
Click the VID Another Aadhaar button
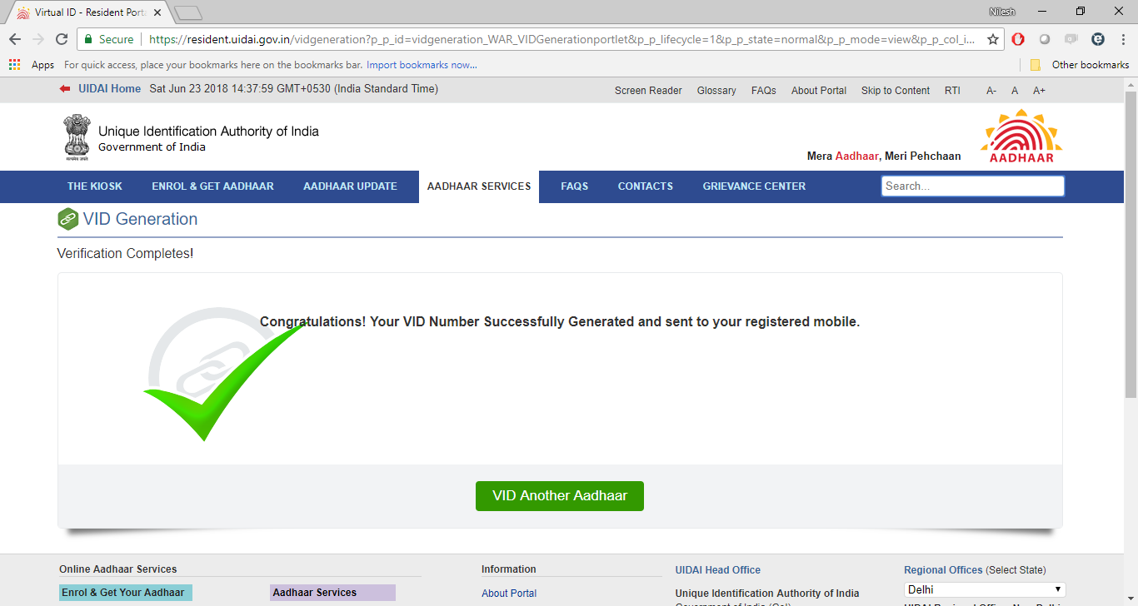(560, 496)
